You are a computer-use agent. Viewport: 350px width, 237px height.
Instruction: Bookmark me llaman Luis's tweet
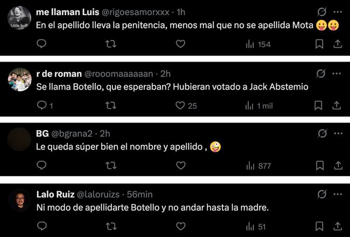[319, 44]
